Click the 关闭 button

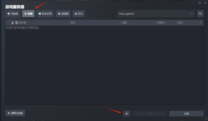186,114
